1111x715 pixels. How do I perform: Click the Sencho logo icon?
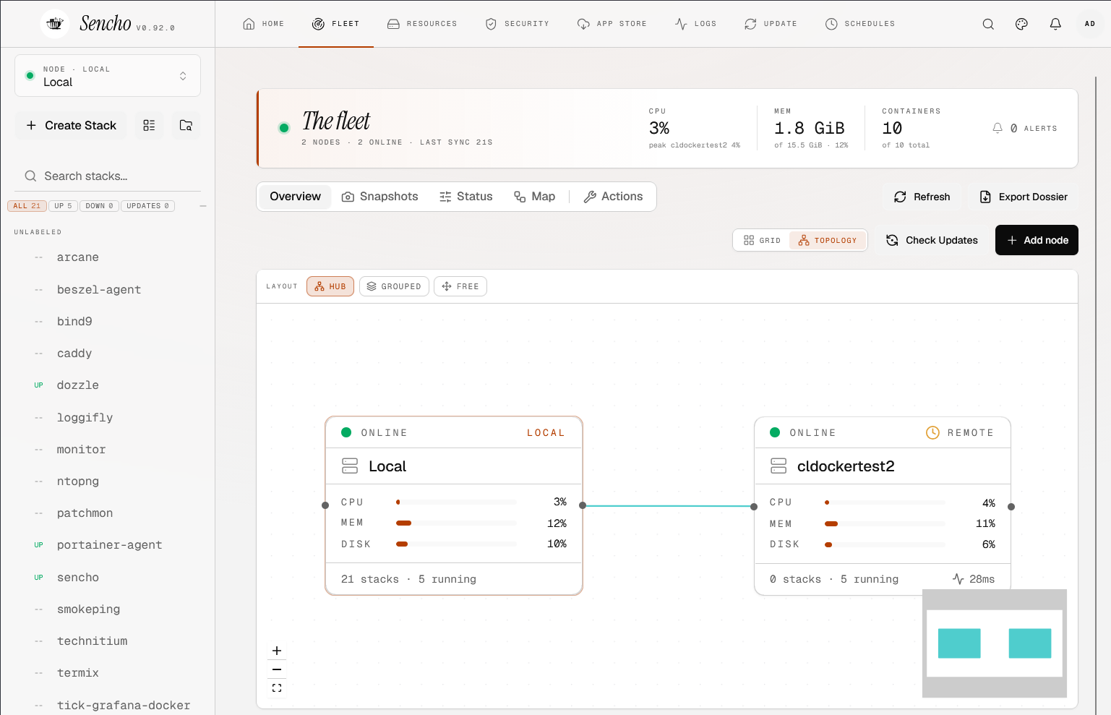(55, 24)
